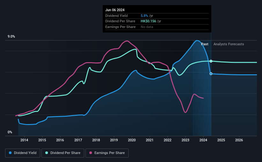Click the 2016 x-axis label
The height and width of the screenshot is (162, 262).
[x=60, y=140]
